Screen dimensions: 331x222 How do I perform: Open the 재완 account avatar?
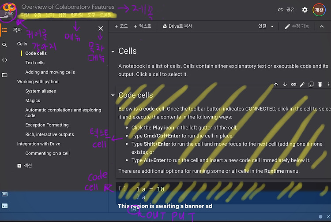(x=319, y=10)
